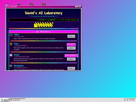This screenshot has height=102, width=136.
Task: Maximize the AI_LAB.HTML window
Action: pyautogui.click(x=78, y=7)
